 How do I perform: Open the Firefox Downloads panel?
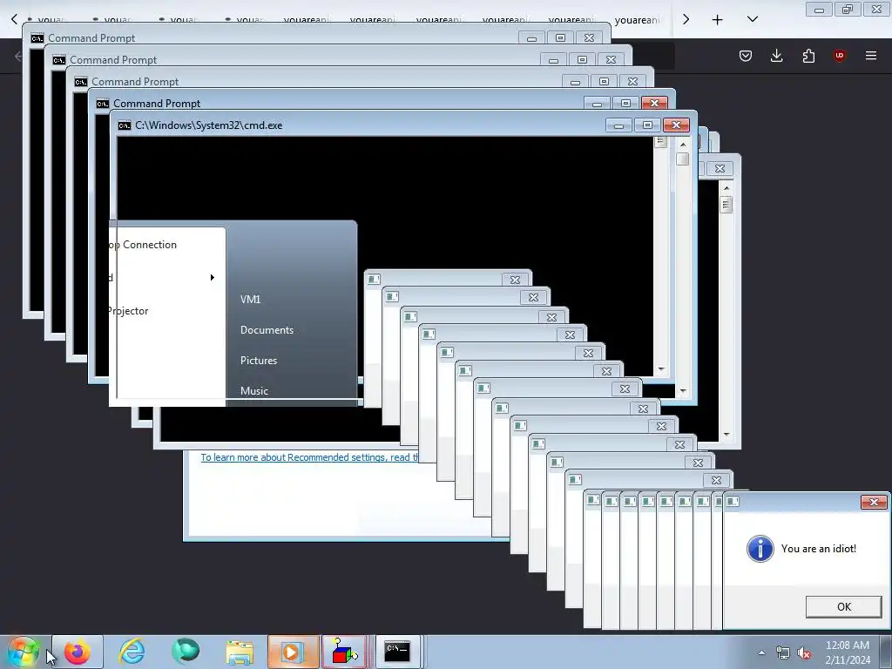(x=776, y=56)
